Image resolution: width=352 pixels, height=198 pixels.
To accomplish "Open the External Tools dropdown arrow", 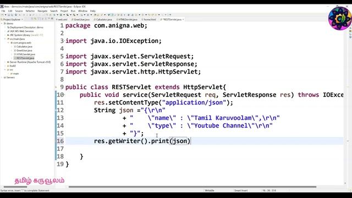I will tap(77, 15).
